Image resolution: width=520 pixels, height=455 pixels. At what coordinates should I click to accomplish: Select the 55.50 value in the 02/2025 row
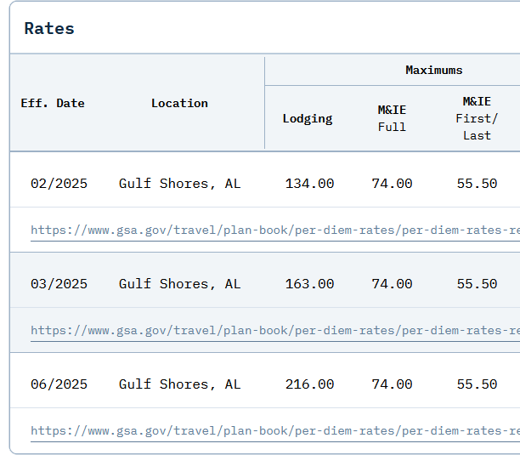click(477, 184)
